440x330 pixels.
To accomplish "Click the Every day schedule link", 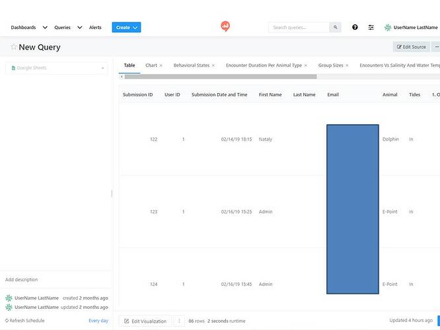I will 98,321.
